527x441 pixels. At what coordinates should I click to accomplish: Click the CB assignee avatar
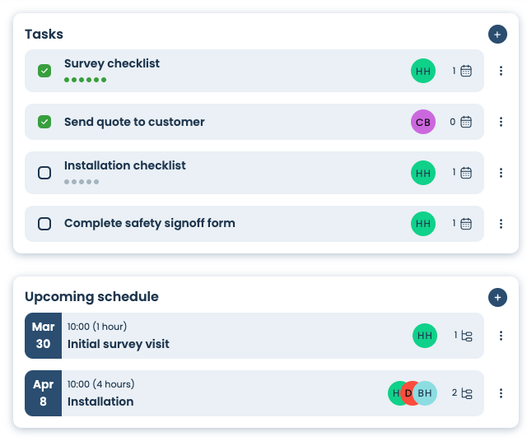pyautogui.click(x=423, y=122)
